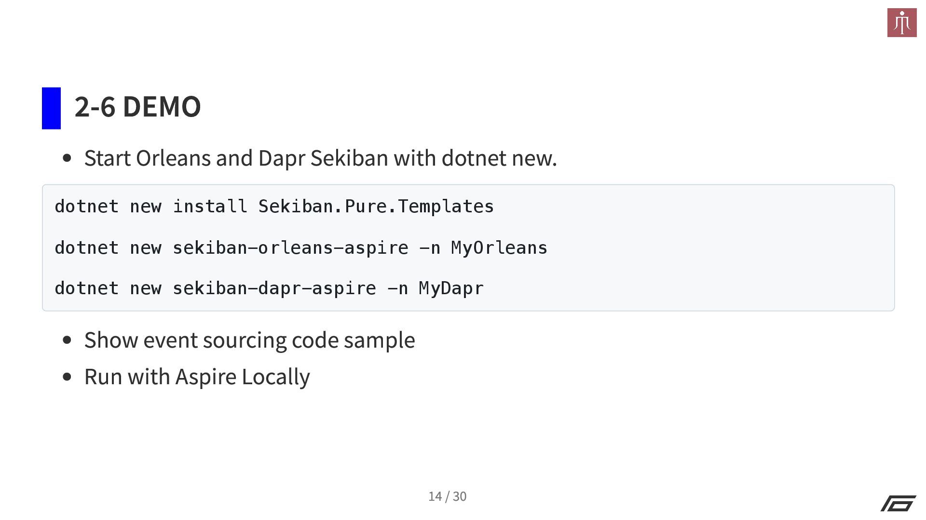Click the bullet dot before Show event
926x520 pixels.
67,340
